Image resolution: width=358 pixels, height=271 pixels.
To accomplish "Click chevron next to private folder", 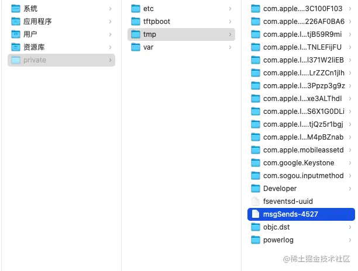I will (x=111, y=60).
